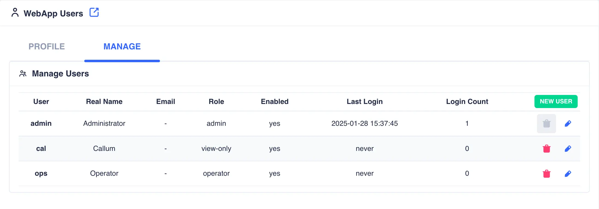Click the NEW USER button
599x209 pixels.
tap(556, 101)
